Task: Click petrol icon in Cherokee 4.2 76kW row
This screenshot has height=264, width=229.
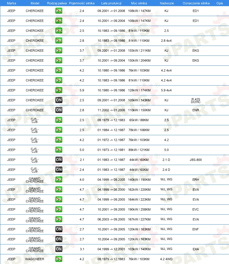Action: 59,70
